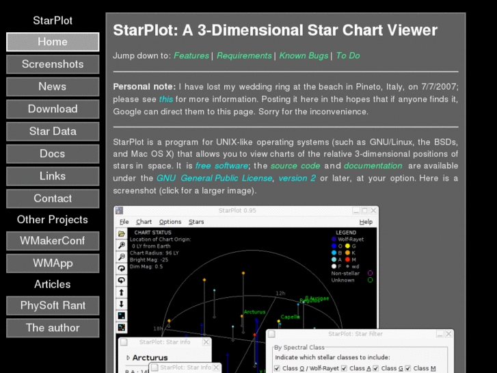Close the StarPlot 0.95 window

(373, 211)
